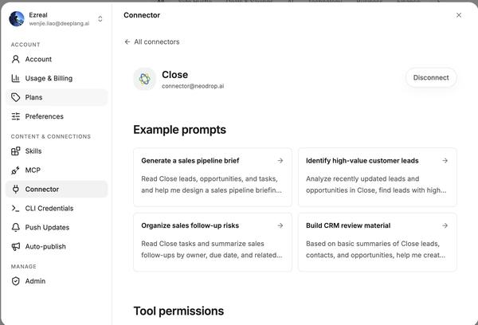Image resolution: width=478 pixels, height=325 pixels.
Task: Click the back arrow beside All connectors
Action: (x=127, y=41)
